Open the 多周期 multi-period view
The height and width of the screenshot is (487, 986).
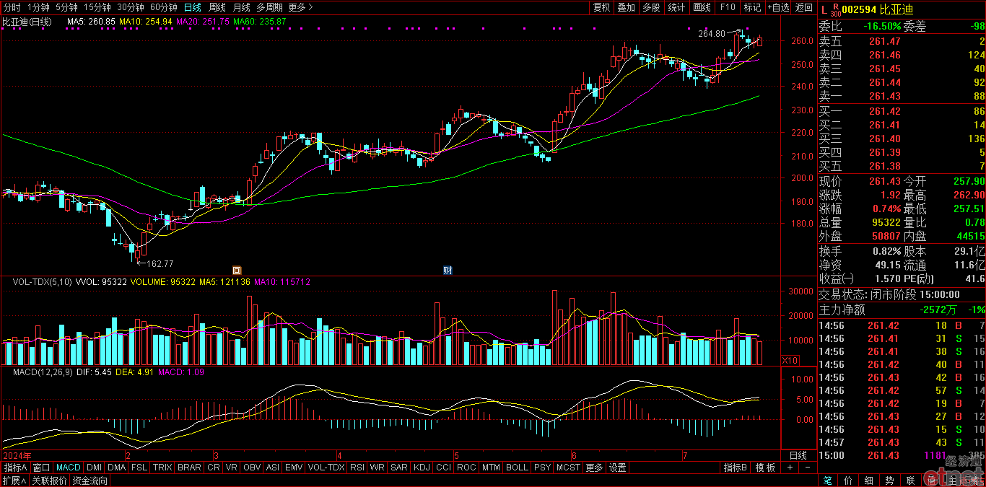(270, 7)
